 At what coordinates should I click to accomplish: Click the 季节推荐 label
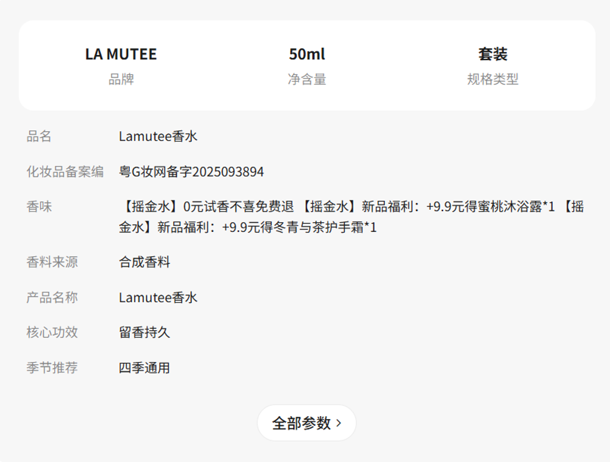52,368
